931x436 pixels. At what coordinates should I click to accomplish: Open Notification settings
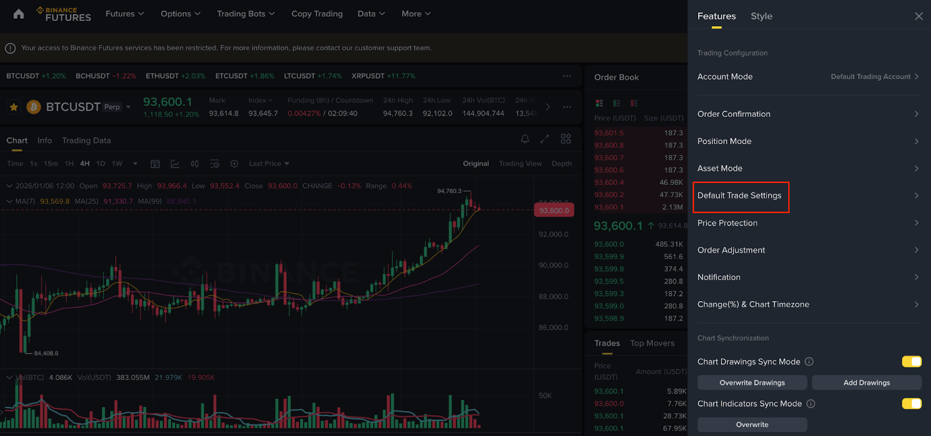(809, 277)
